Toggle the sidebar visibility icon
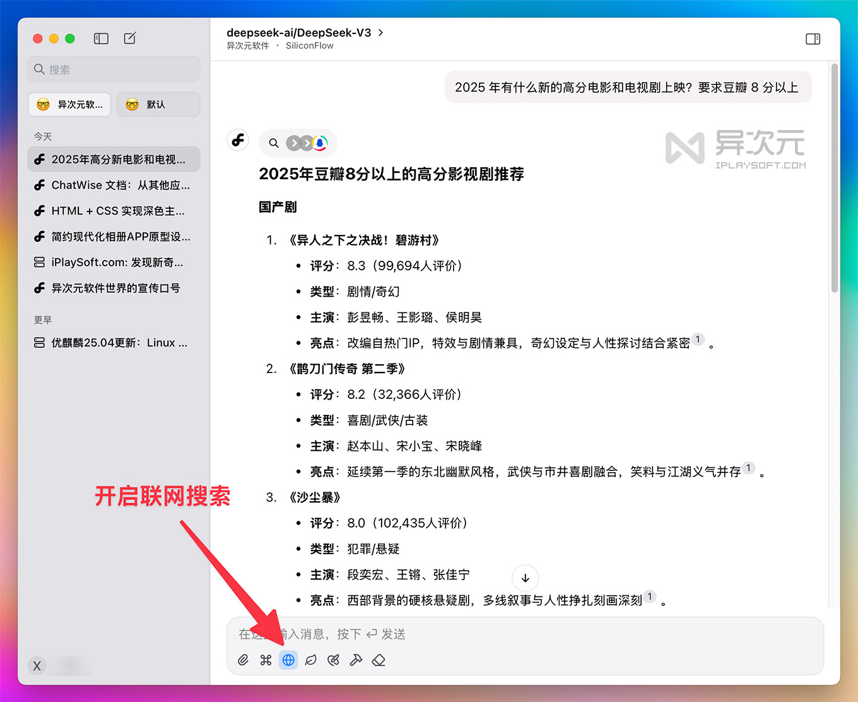This screenshot has height=702, width=858. [x=100, y=38]
